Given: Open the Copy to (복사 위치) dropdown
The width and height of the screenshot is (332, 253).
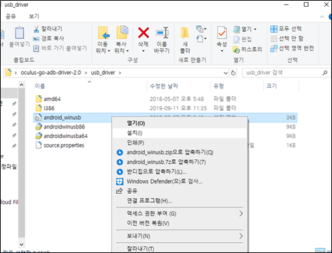Looking at the screenshot, I should pyautogui.click(x=122, y=39).
